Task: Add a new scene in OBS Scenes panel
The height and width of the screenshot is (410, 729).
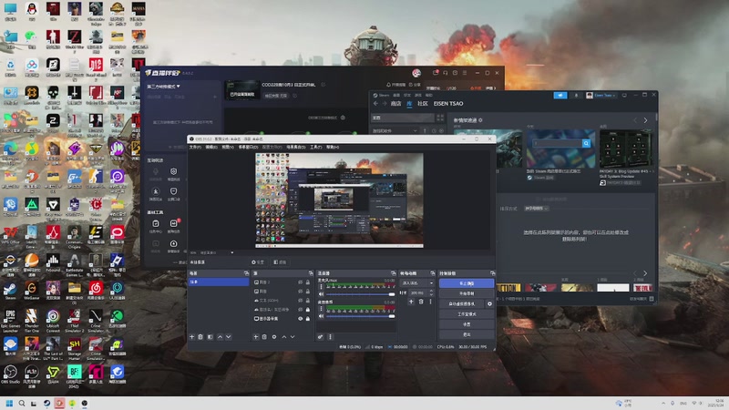Action: click(191, 336)
